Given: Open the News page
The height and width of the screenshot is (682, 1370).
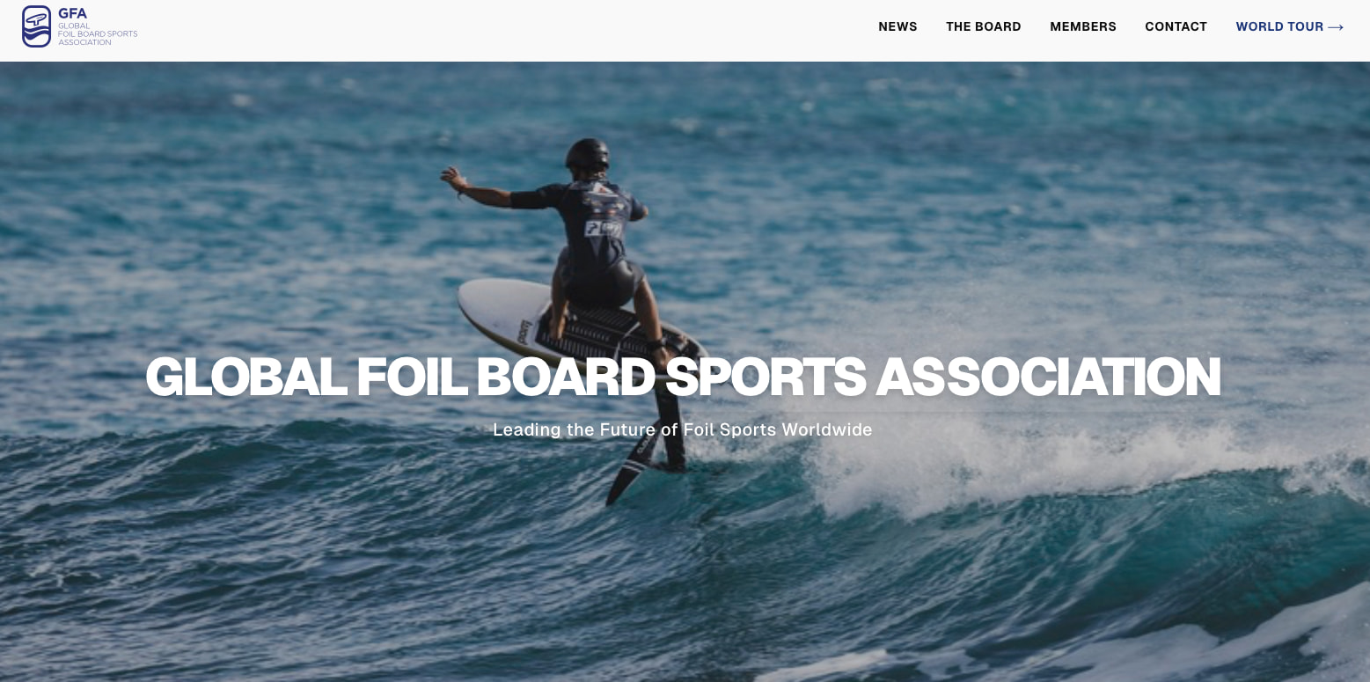Looking at the screenshot, I should pos(897,26).
